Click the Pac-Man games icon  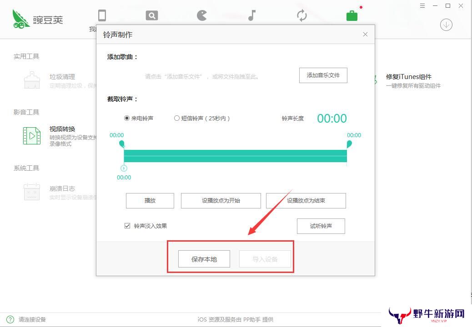(x=201, y=15)
